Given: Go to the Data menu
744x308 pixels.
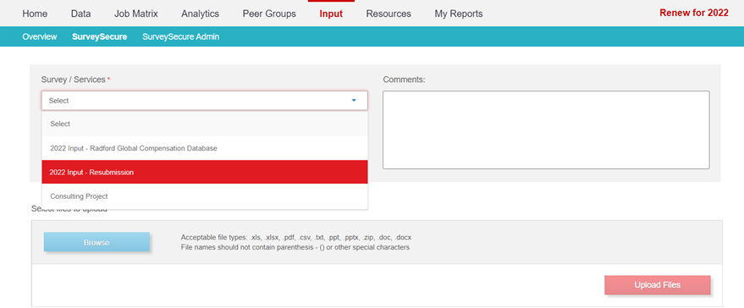Looking at the screenshot, I should pyautogui.click(x=80, y=14).
